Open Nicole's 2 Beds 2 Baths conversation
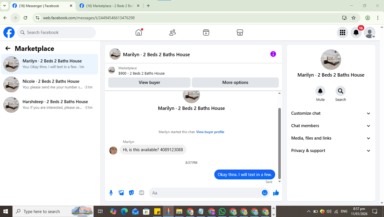Image resolution: width=384 pixels, height=217 pixels. (50, 84)
